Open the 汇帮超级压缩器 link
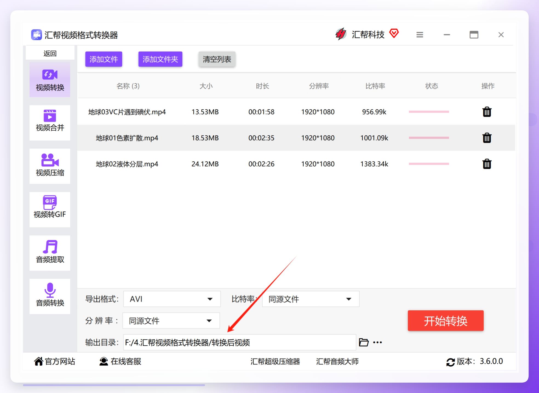This screenshot has width=539, height=393. 275,361
